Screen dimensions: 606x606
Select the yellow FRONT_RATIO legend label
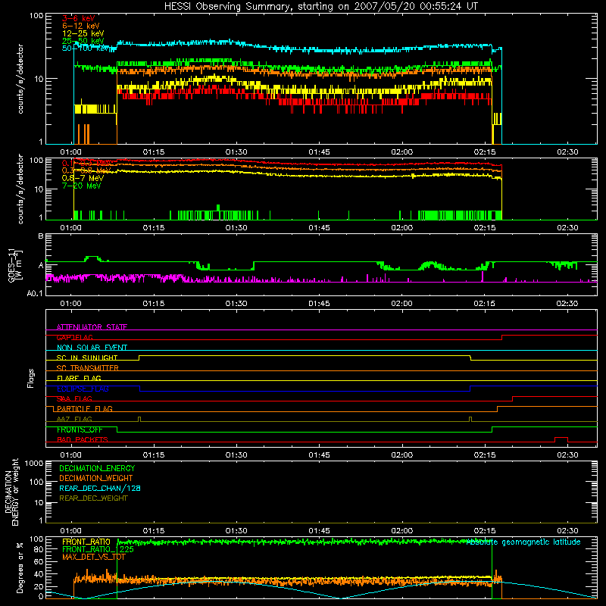(86, 542)
